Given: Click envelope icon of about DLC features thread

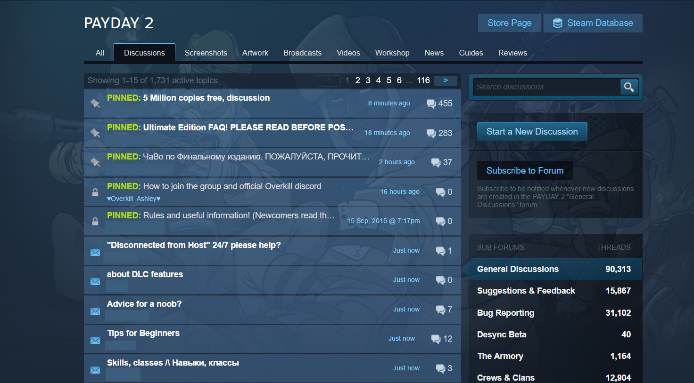Looking at the screenshot, I should tap(95, 281).
